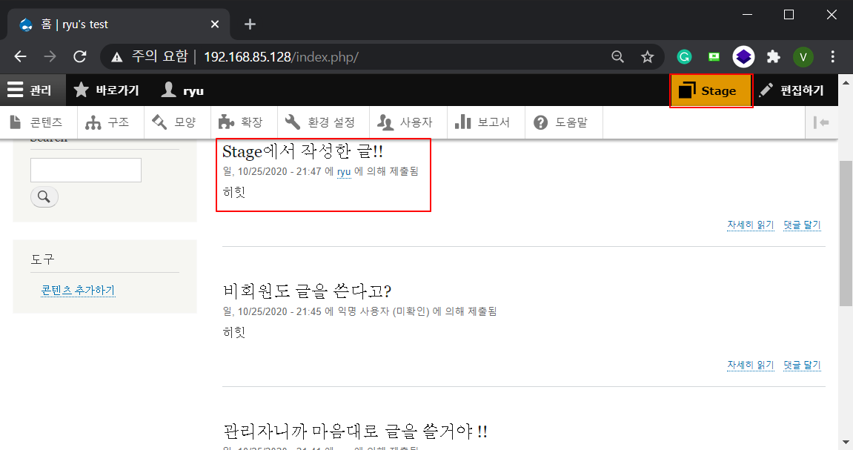Image resolution: width=853 pixels, height=450 pixels.
Task: Open post titled 비회원도 글을 쓴다고?
Action: [307, 291]
